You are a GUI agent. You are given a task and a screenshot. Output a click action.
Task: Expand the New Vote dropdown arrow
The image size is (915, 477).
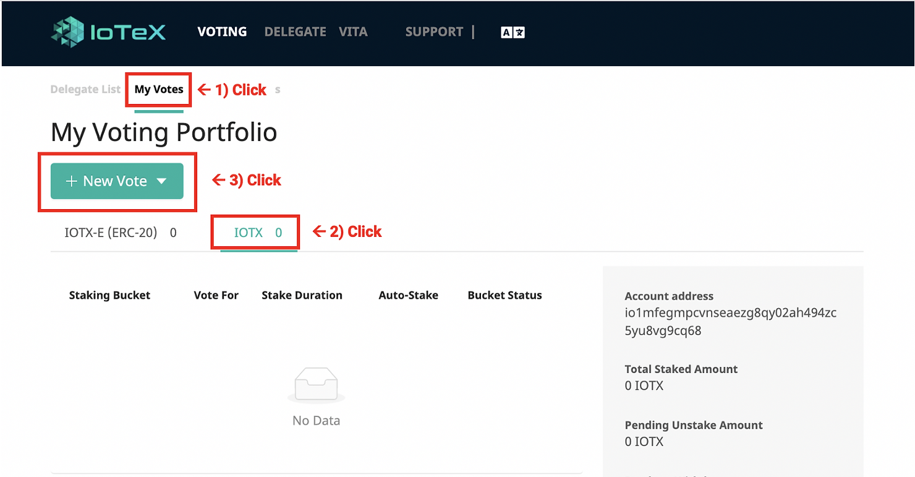click(161, 181)
